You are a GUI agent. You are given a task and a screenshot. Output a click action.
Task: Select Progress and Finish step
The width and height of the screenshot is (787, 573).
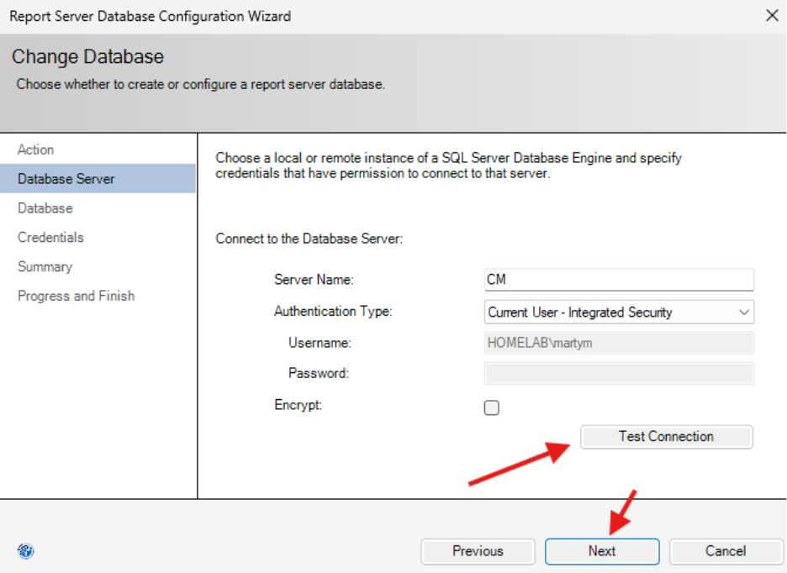[x=77, y=296]
